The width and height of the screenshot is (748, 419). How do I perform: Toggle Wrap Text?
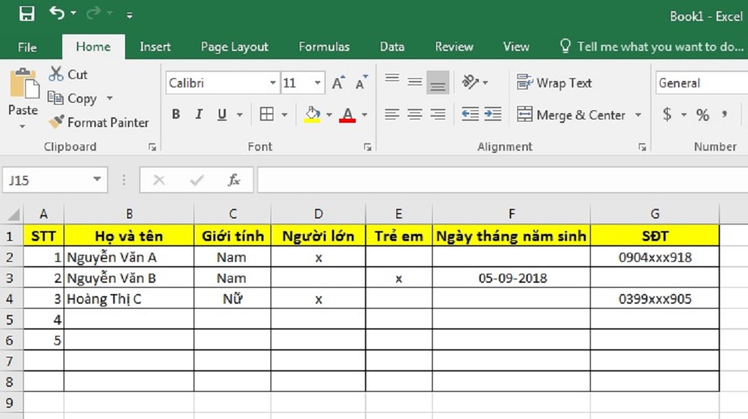554,82
